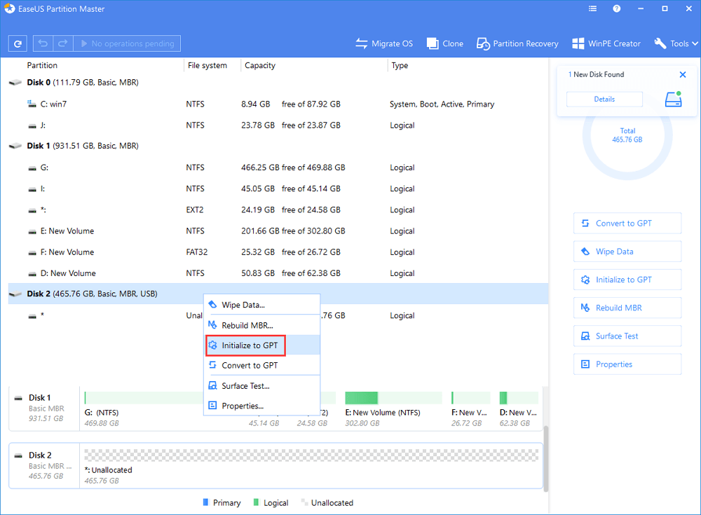Launch the Clone feature
This screenshot has width=701, height=515.
click(445, 43)
